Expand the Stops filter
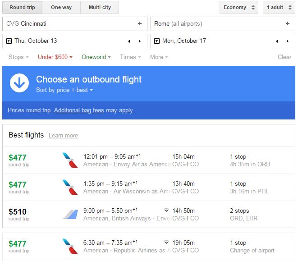Image resolution: width=298 pixels, height=261 pixels. [x=18, y=57]
